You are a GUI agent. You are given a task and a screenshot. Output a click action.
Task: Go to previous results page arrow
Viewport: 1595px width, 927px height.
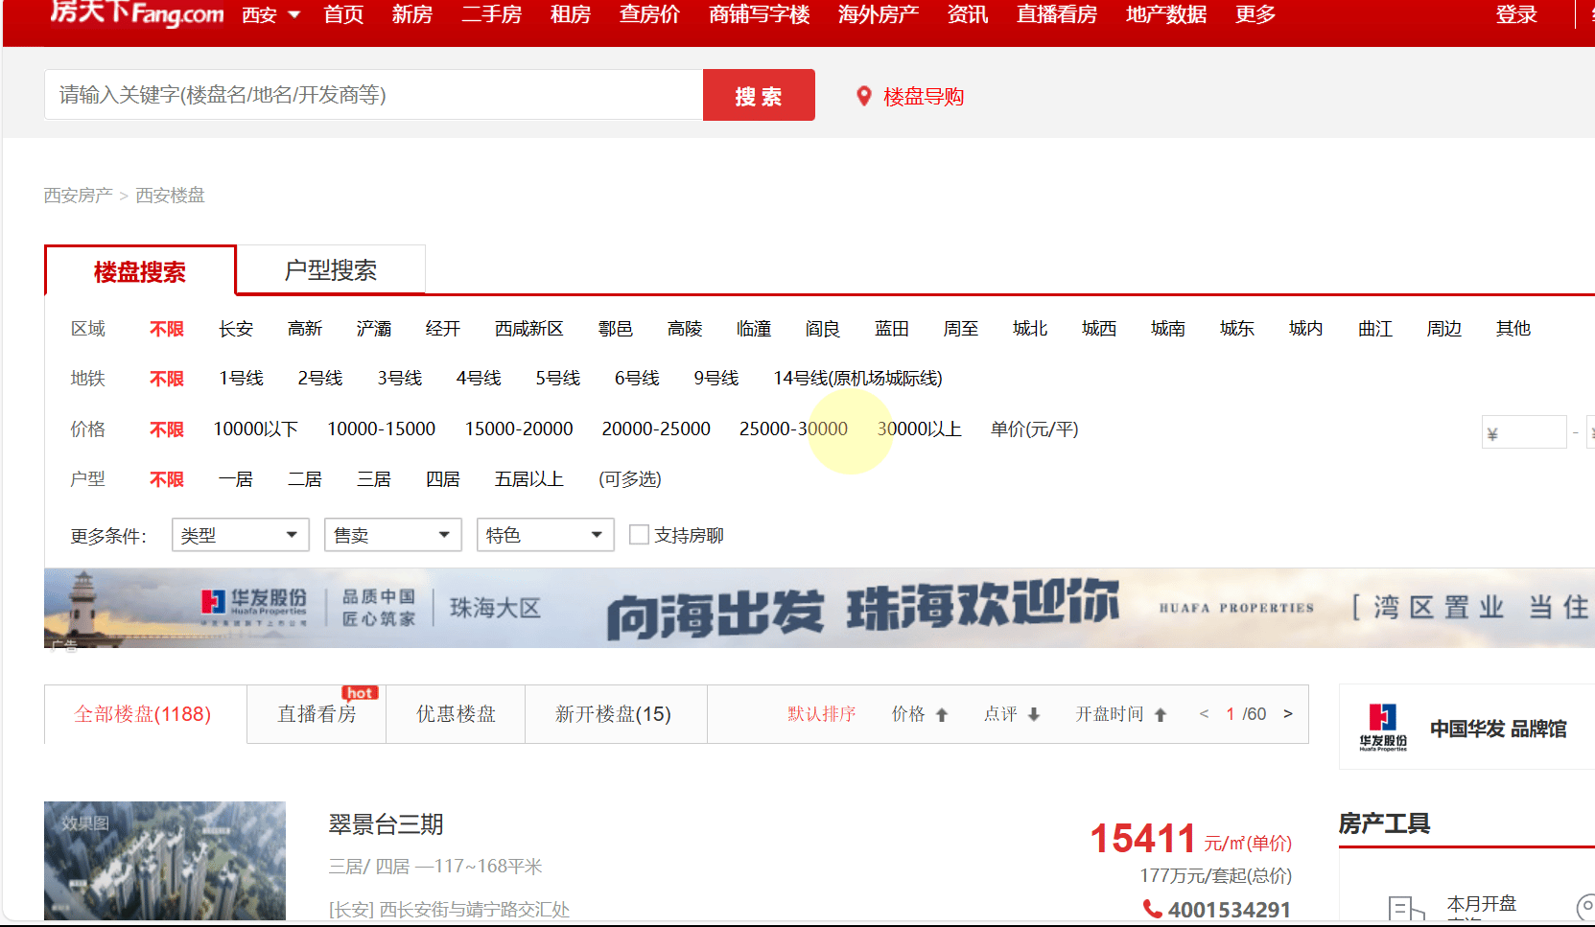pos(1204,713)
